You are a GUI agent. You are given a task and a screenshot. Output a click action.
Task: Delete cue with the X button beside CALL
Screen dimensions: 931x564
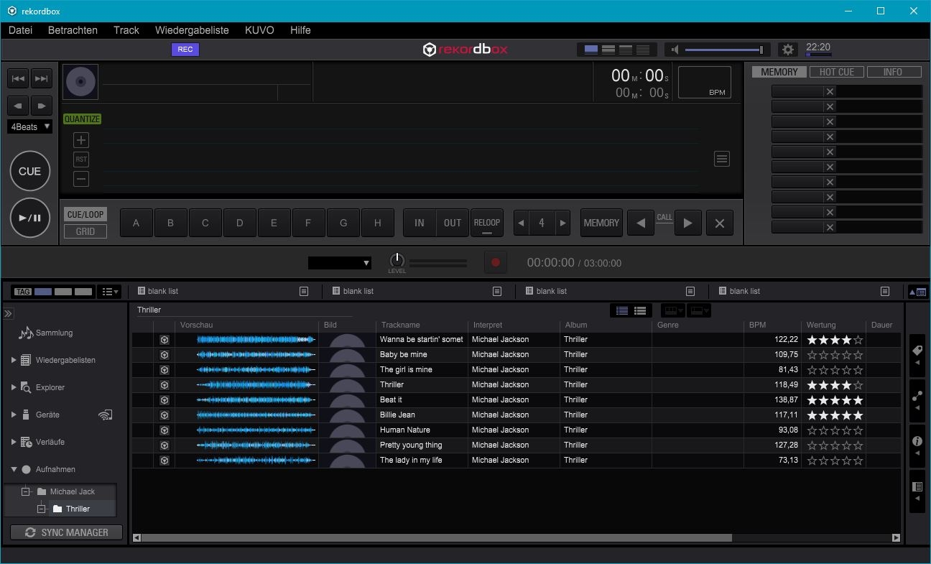pyautogui.click(x=720, y=223)
